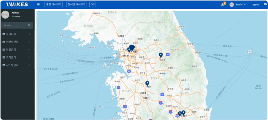Toggle the hamburger sidebar menu icon
This screenshot has width=268, height=120.
pyautogui.click(x=38, y=5)
